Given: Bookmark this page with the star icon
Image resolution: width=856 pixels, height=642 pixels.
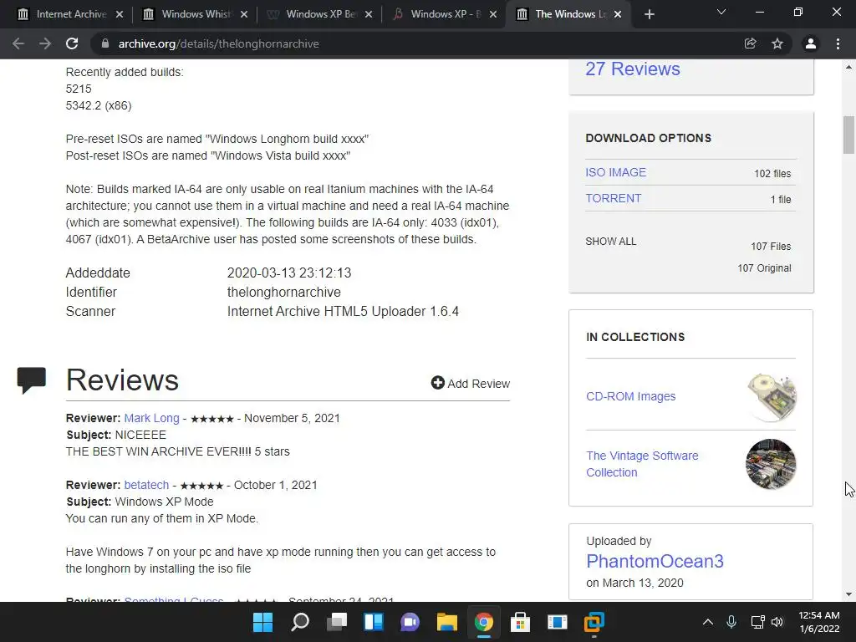Looking at the screenshot, I should pyautogui.click(x=777, y=43).
